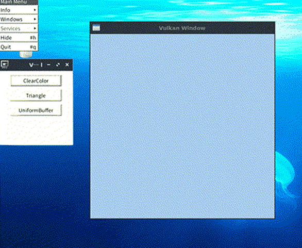Click the UniformBuffer button
Image resolution: width=302 pixels, height=248 pixels.
pyautogui.click(x=36, y=110)
